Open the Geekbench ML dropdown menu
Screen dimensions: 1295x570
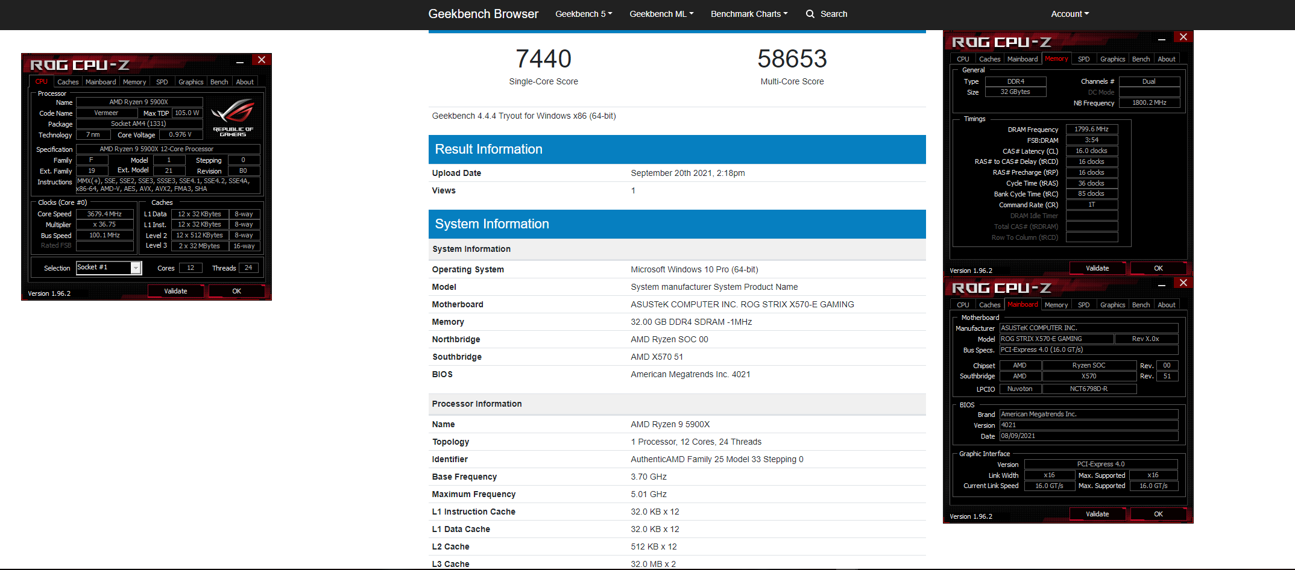(661, 14)
